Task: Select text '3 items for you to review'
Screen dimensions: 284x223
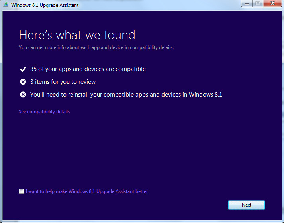Action: (63, 82)
